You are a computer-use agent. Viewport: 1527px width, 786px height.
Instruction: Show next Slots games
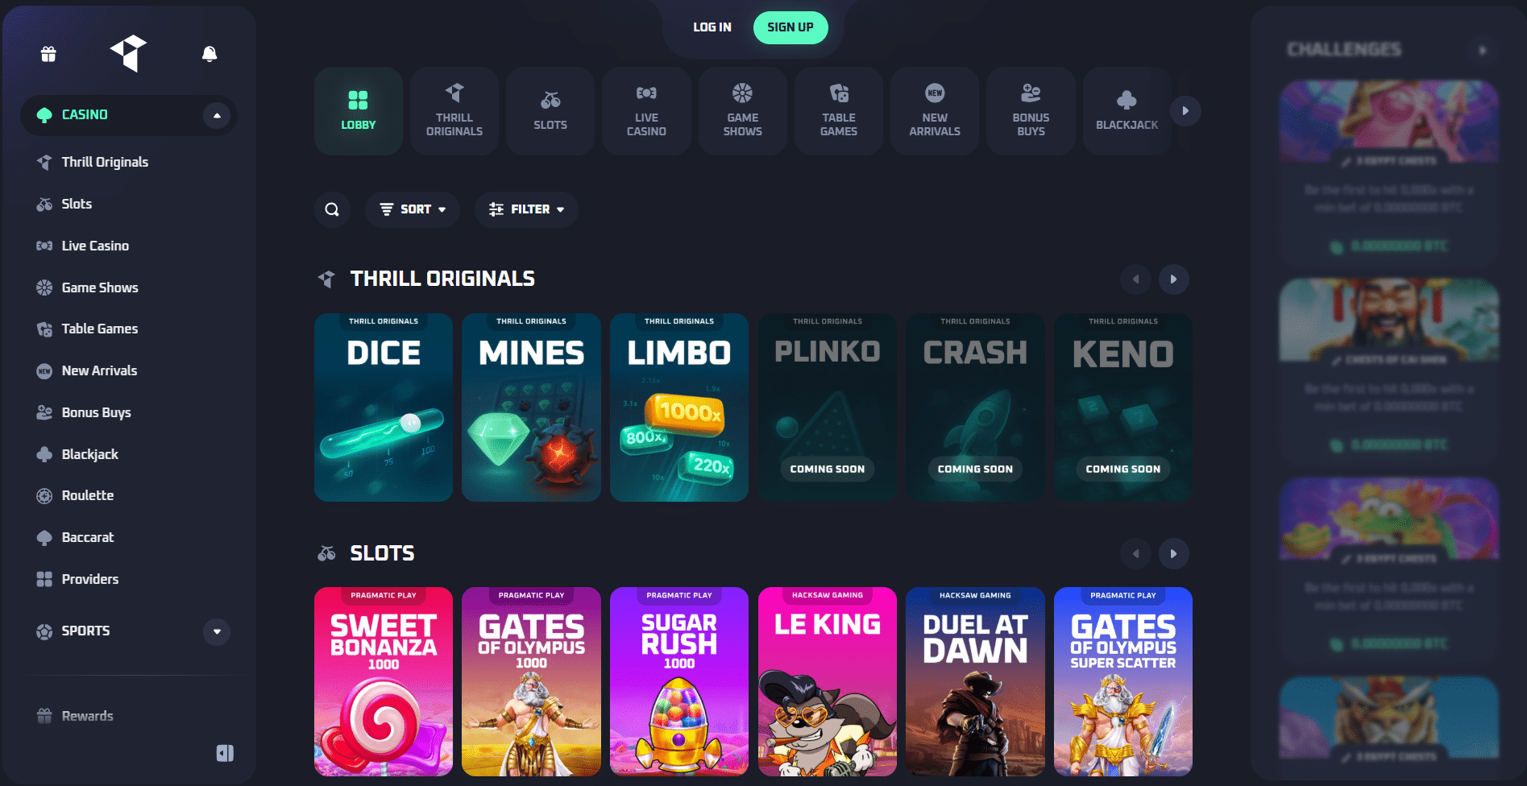pos(1174,554)
